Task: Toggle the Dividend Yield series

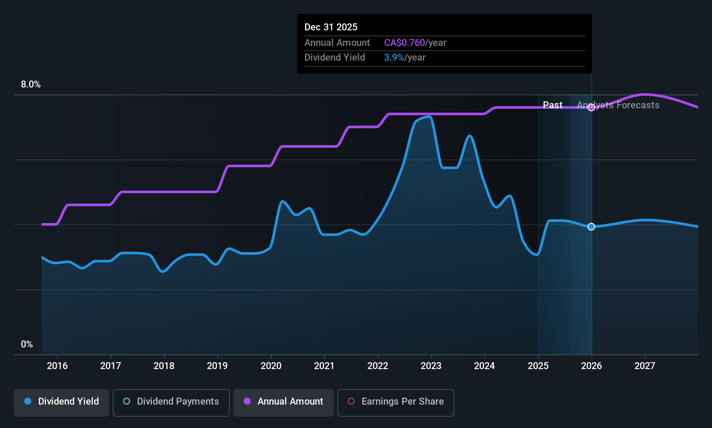Action: [62, 402]
